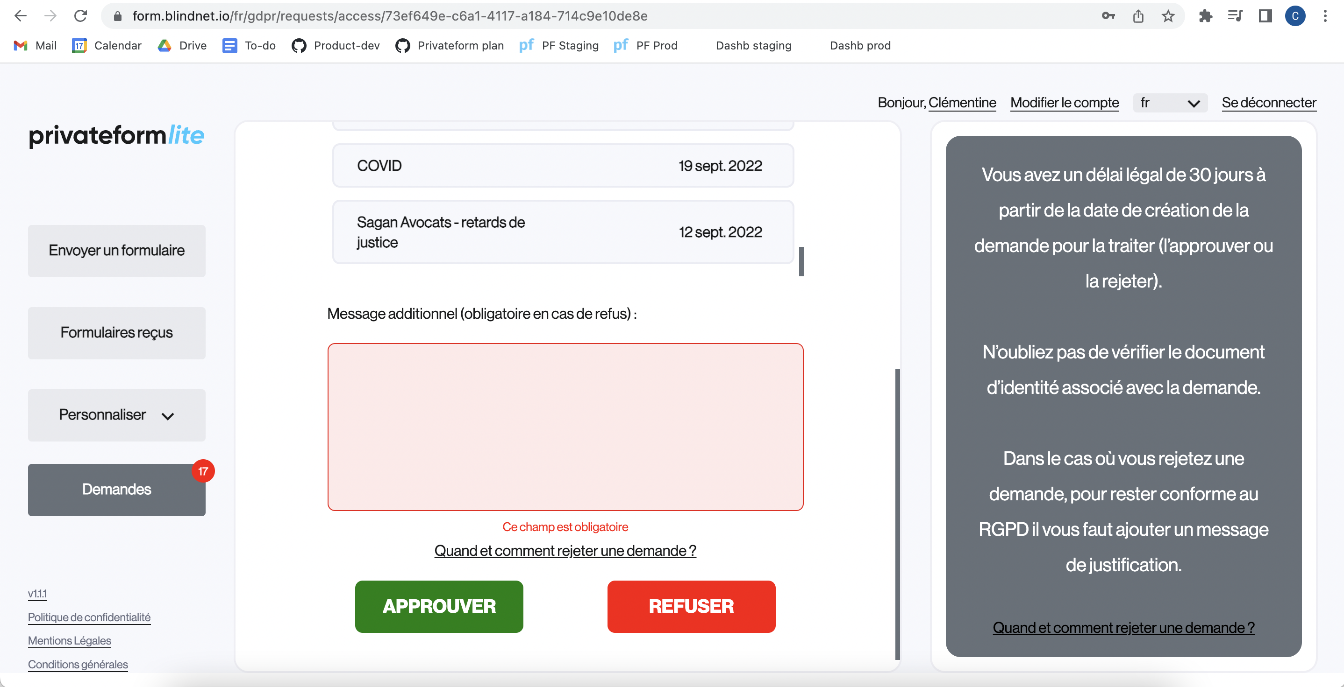
Task: Share the current page
Action: (1138, 16)
